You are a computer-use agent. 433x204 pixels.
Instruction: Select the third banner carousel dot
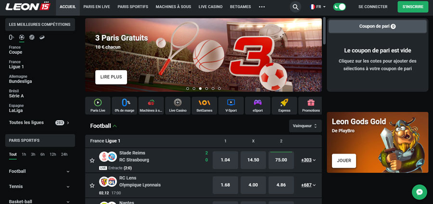tap(200, 88)
